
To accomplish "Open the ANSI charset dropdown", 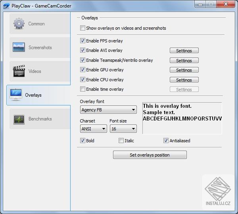I will (94, 129).
